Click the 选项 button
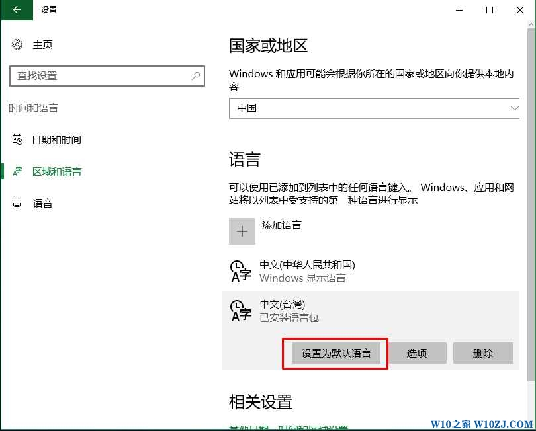 [417, 353]
